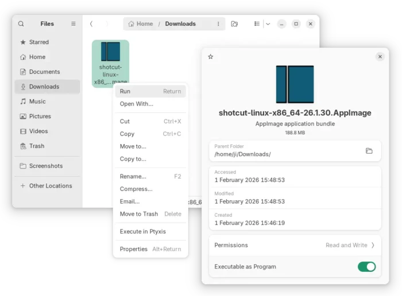The image size is (402, 296).
Task: Star the file in Properties dialog
Action: [211, 57]
